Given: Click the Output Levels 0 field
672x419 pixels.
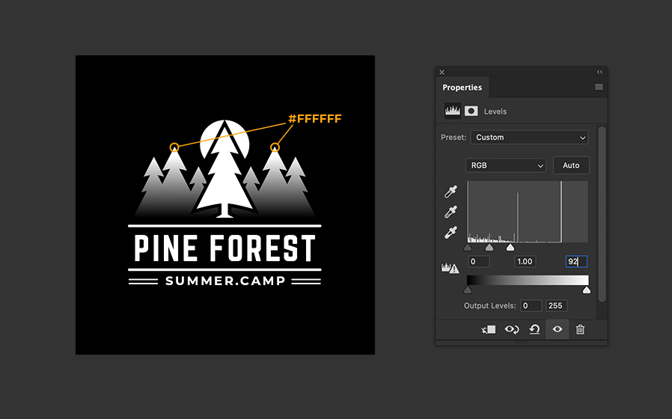Looking at the screenshot, I should click(531, 305).
